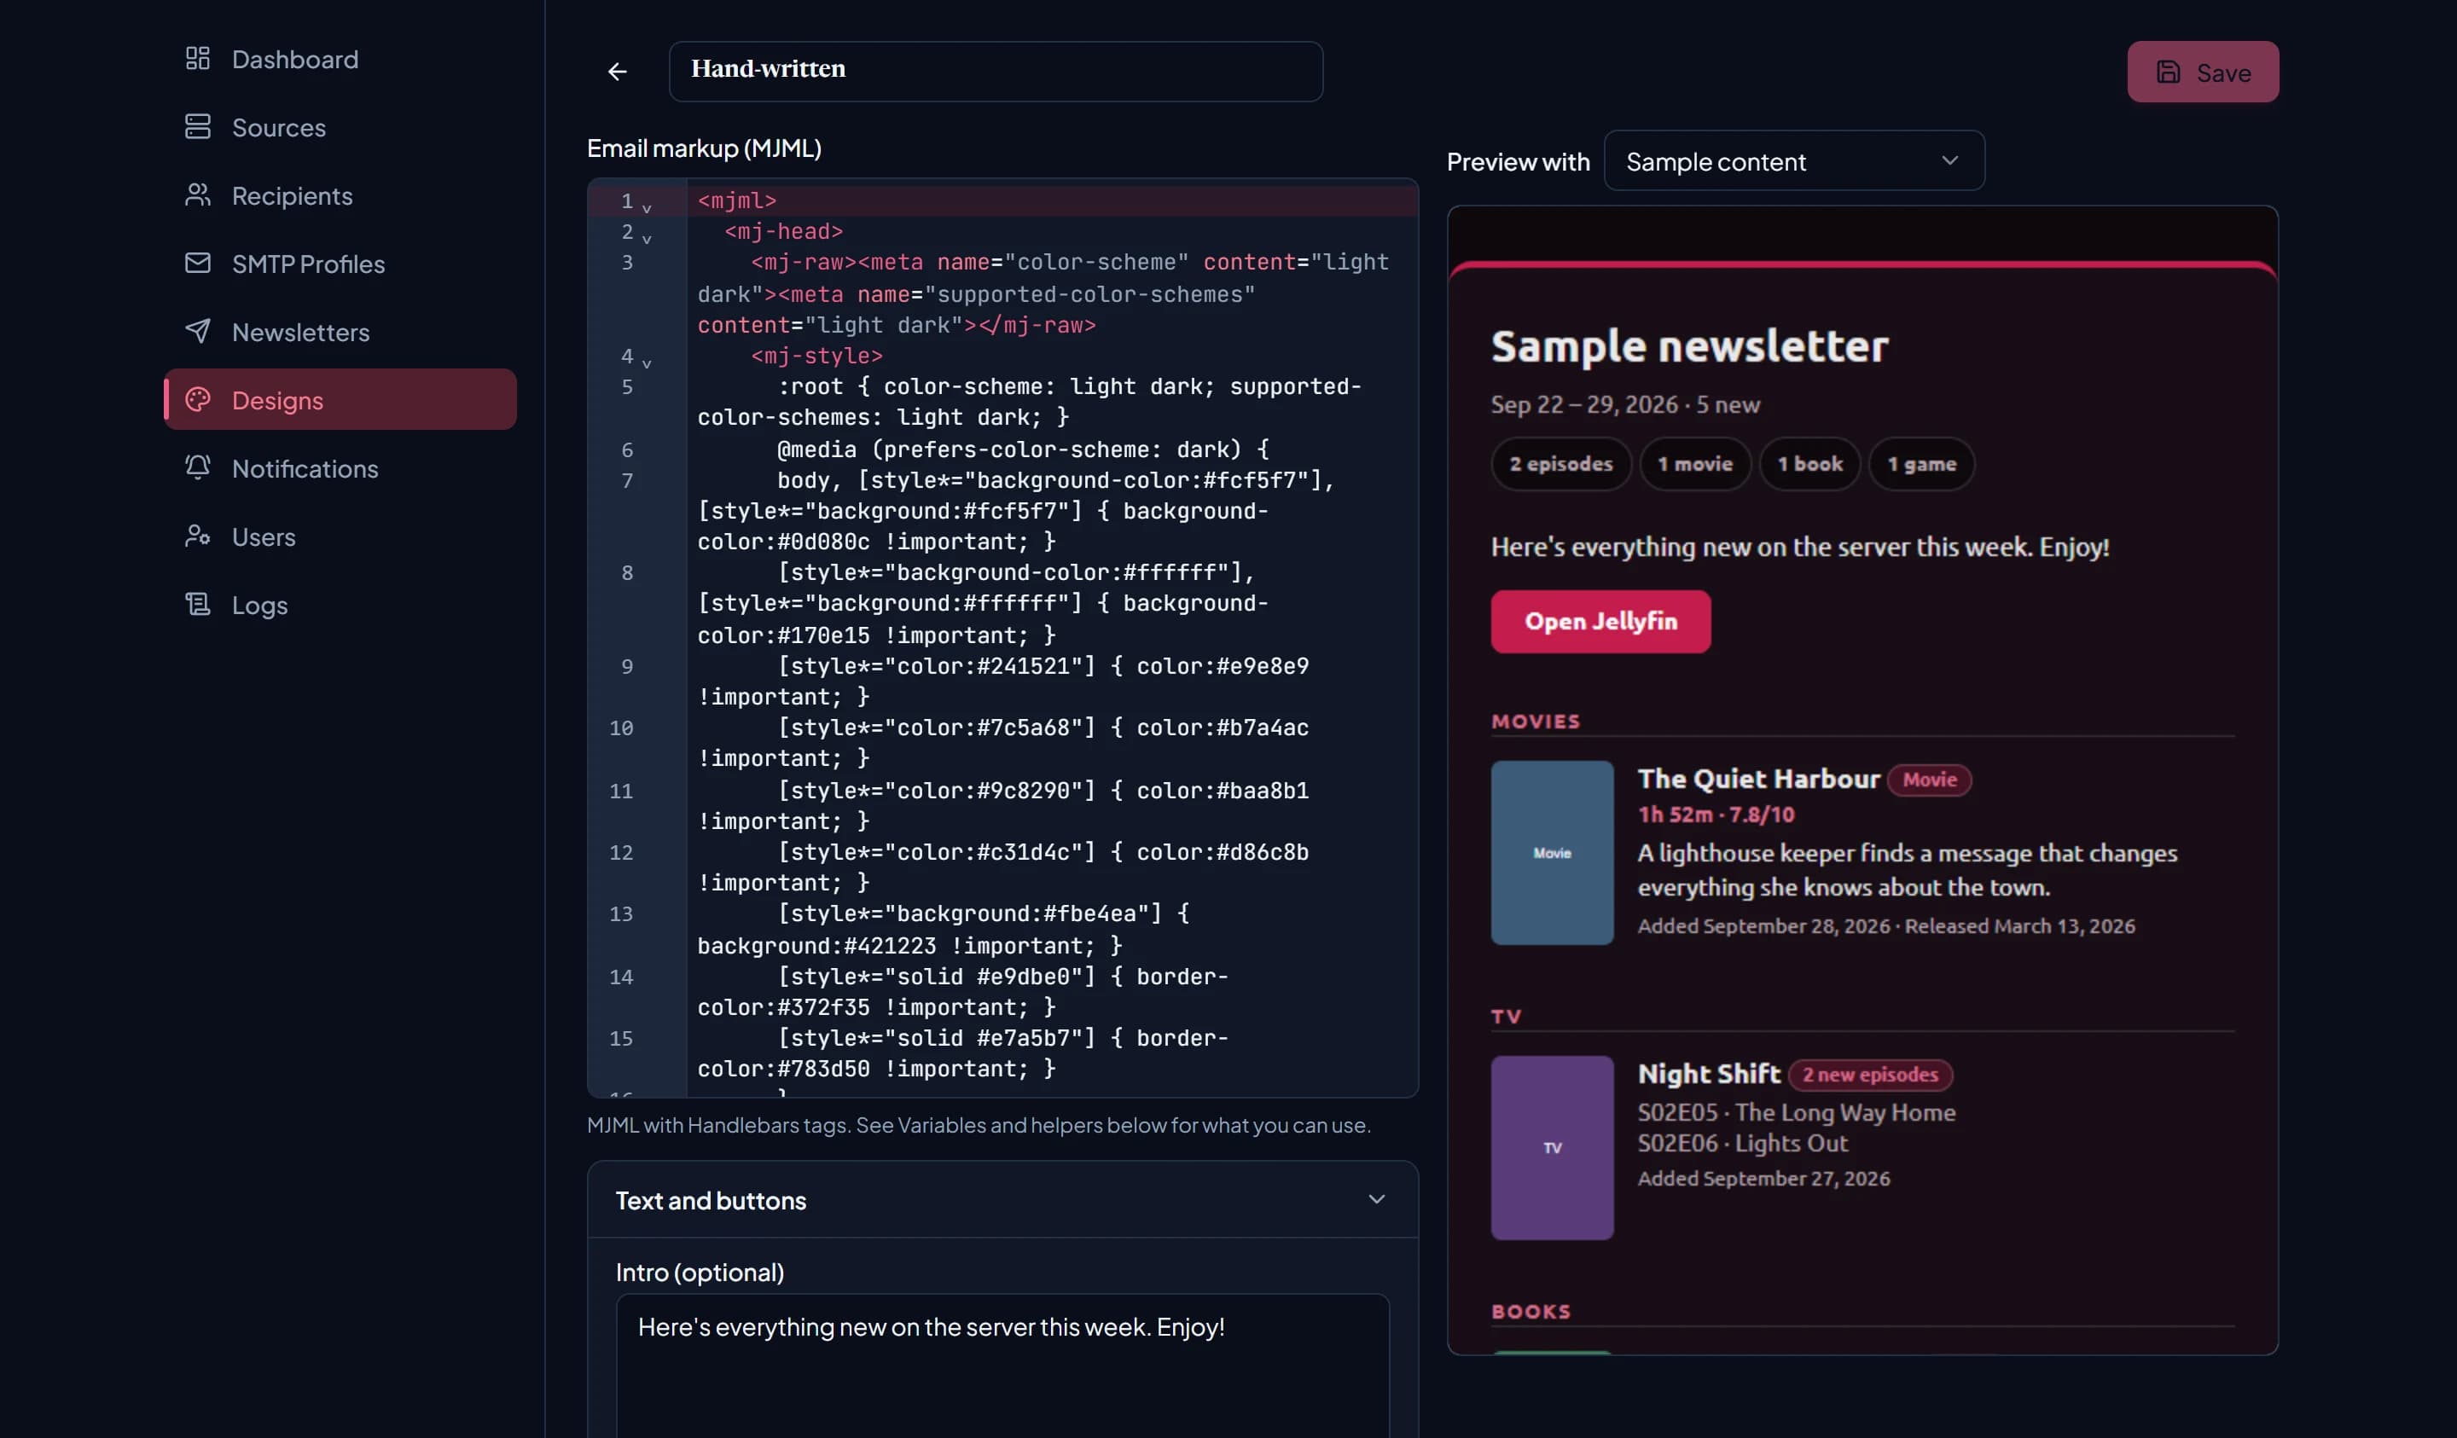Click the Notifications bell icon

[x=198, y=468]
